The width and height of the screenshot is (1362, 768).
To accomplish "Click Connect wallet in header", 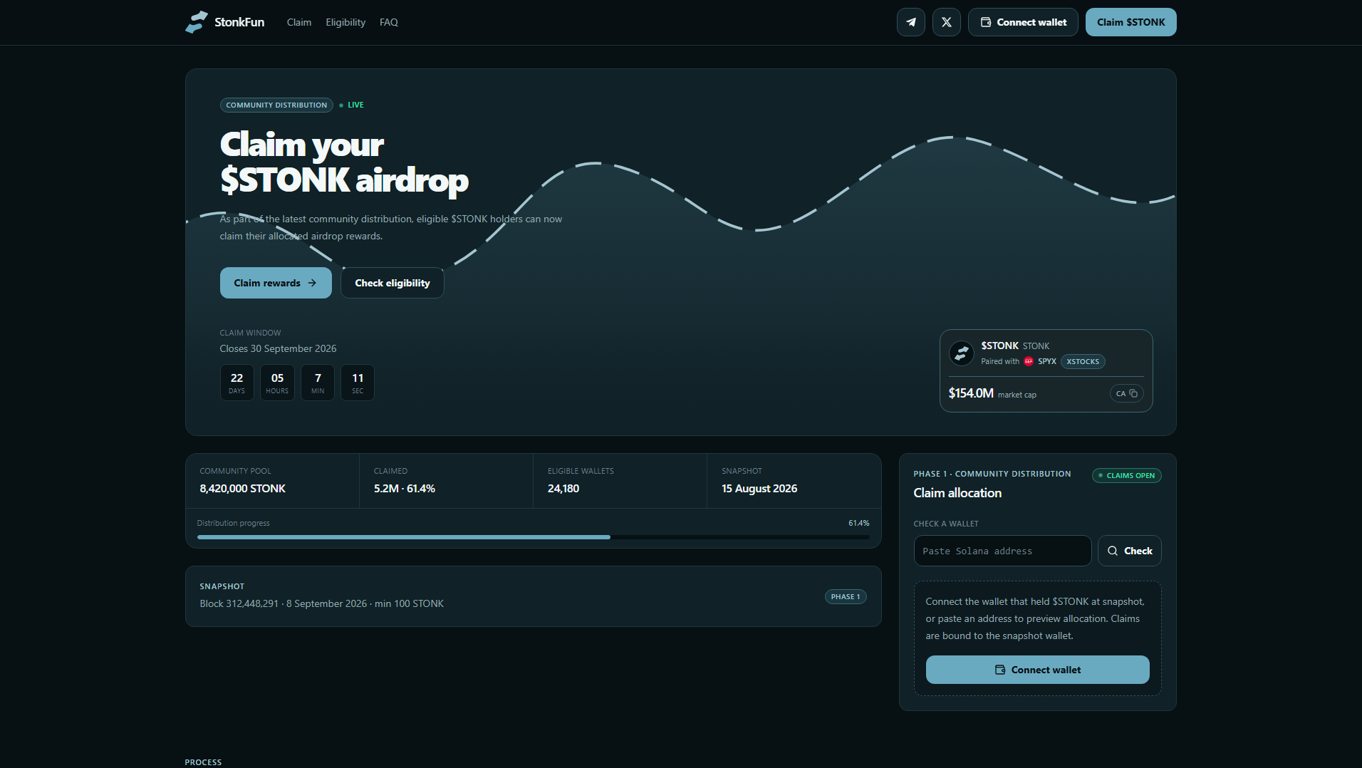I will click(1022, 22).
